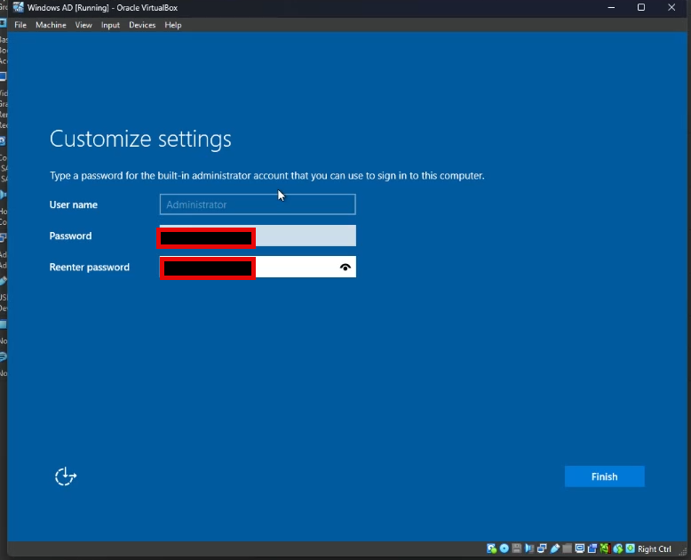Click the USB devices status icon

coord(555,548)
